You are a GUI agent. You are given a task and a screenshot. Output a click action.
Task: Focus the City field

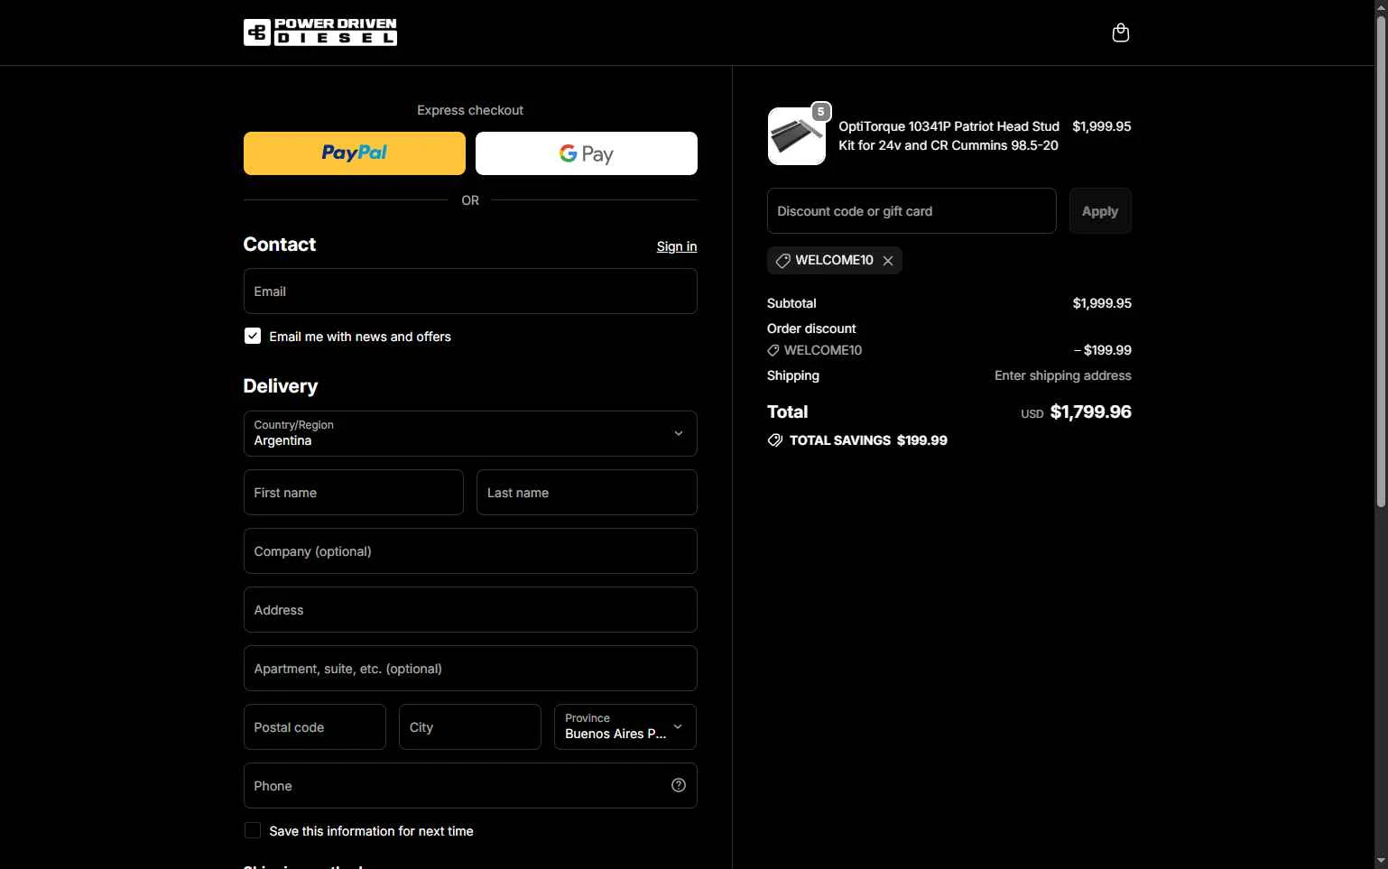[470, 727]
